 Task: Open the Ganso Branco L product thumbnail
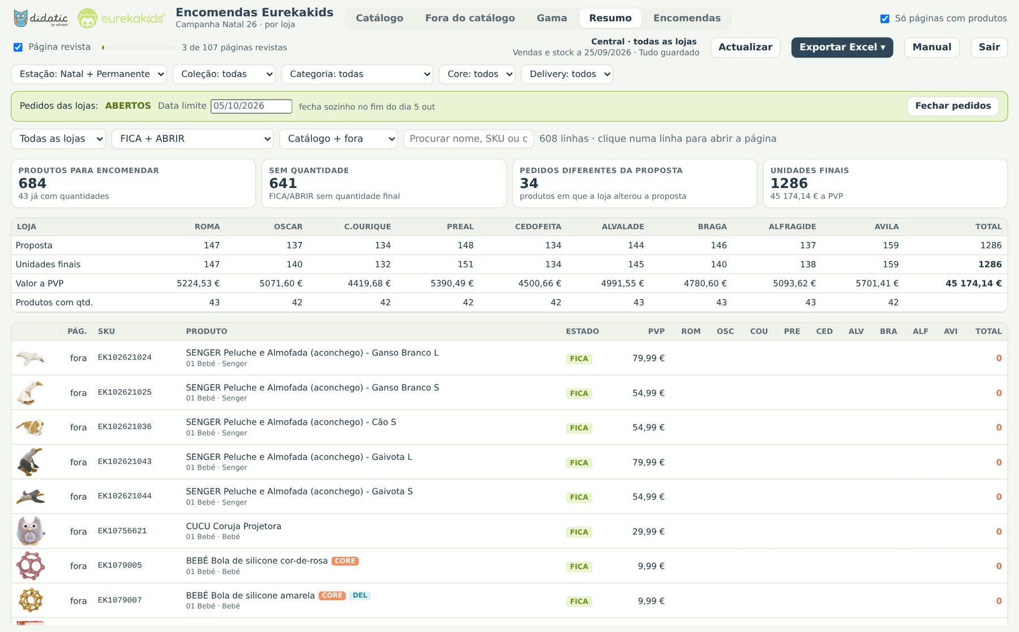click(31, 358)
